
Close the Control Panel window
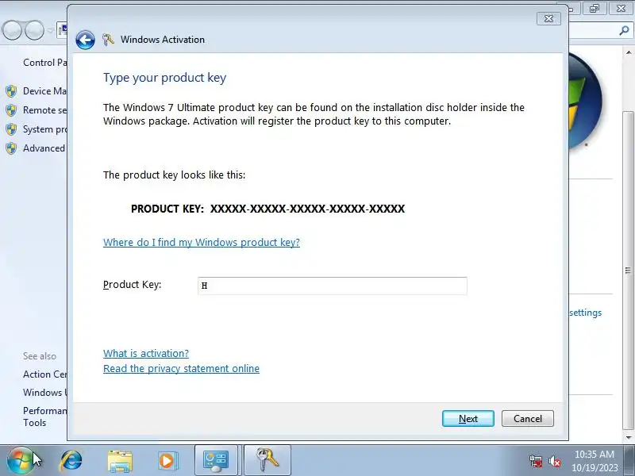621,8
